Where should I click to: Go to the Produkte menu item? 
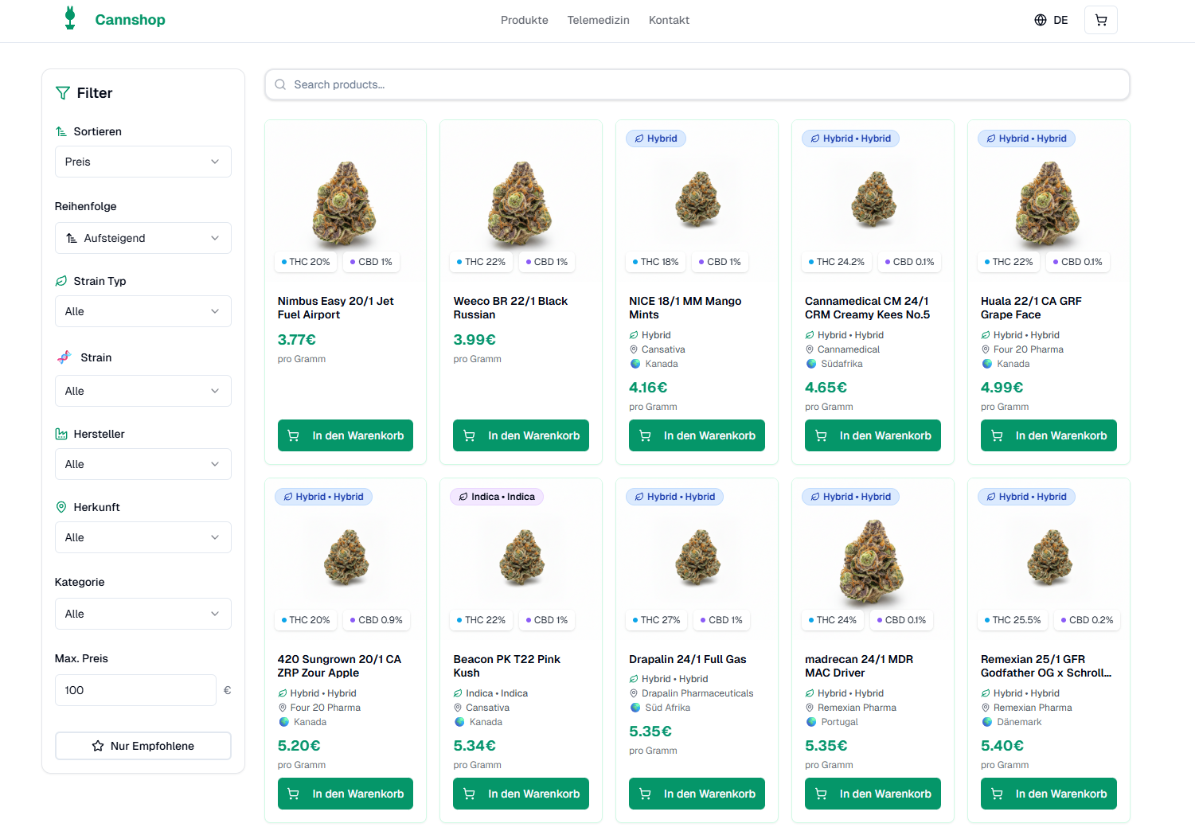(x=524, y=20)
